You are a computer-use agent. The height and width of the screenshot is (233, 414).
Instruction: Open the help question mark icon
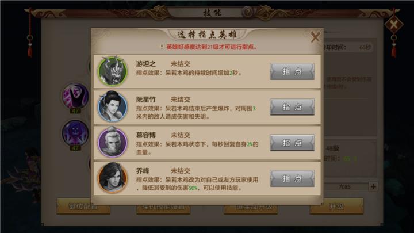click(x=248, y=12)
